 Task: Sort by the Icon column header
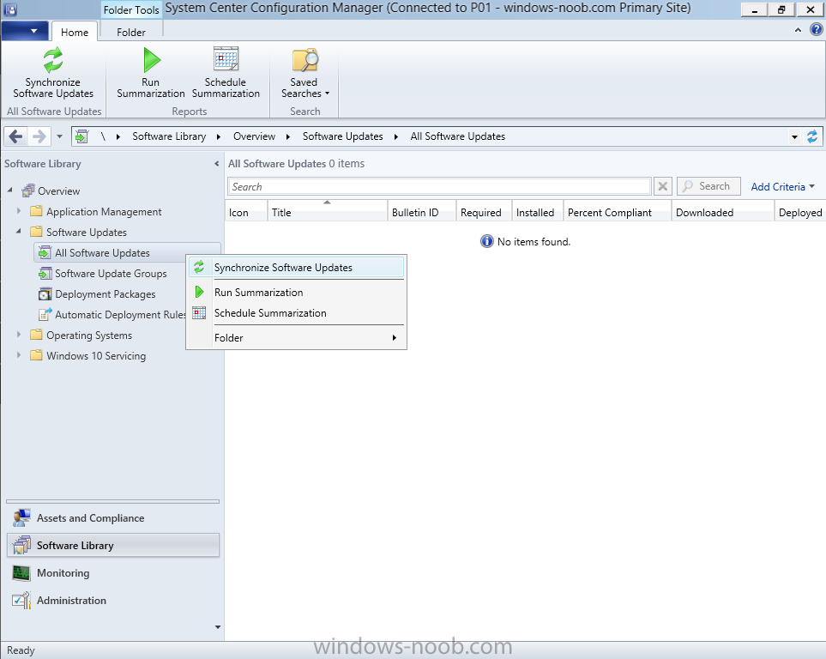(x=246, y=212)
